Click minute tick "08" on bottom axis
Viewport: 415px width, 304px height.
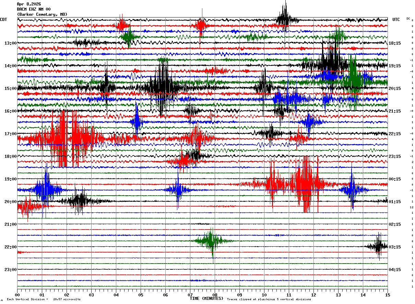tap(215, 295)
